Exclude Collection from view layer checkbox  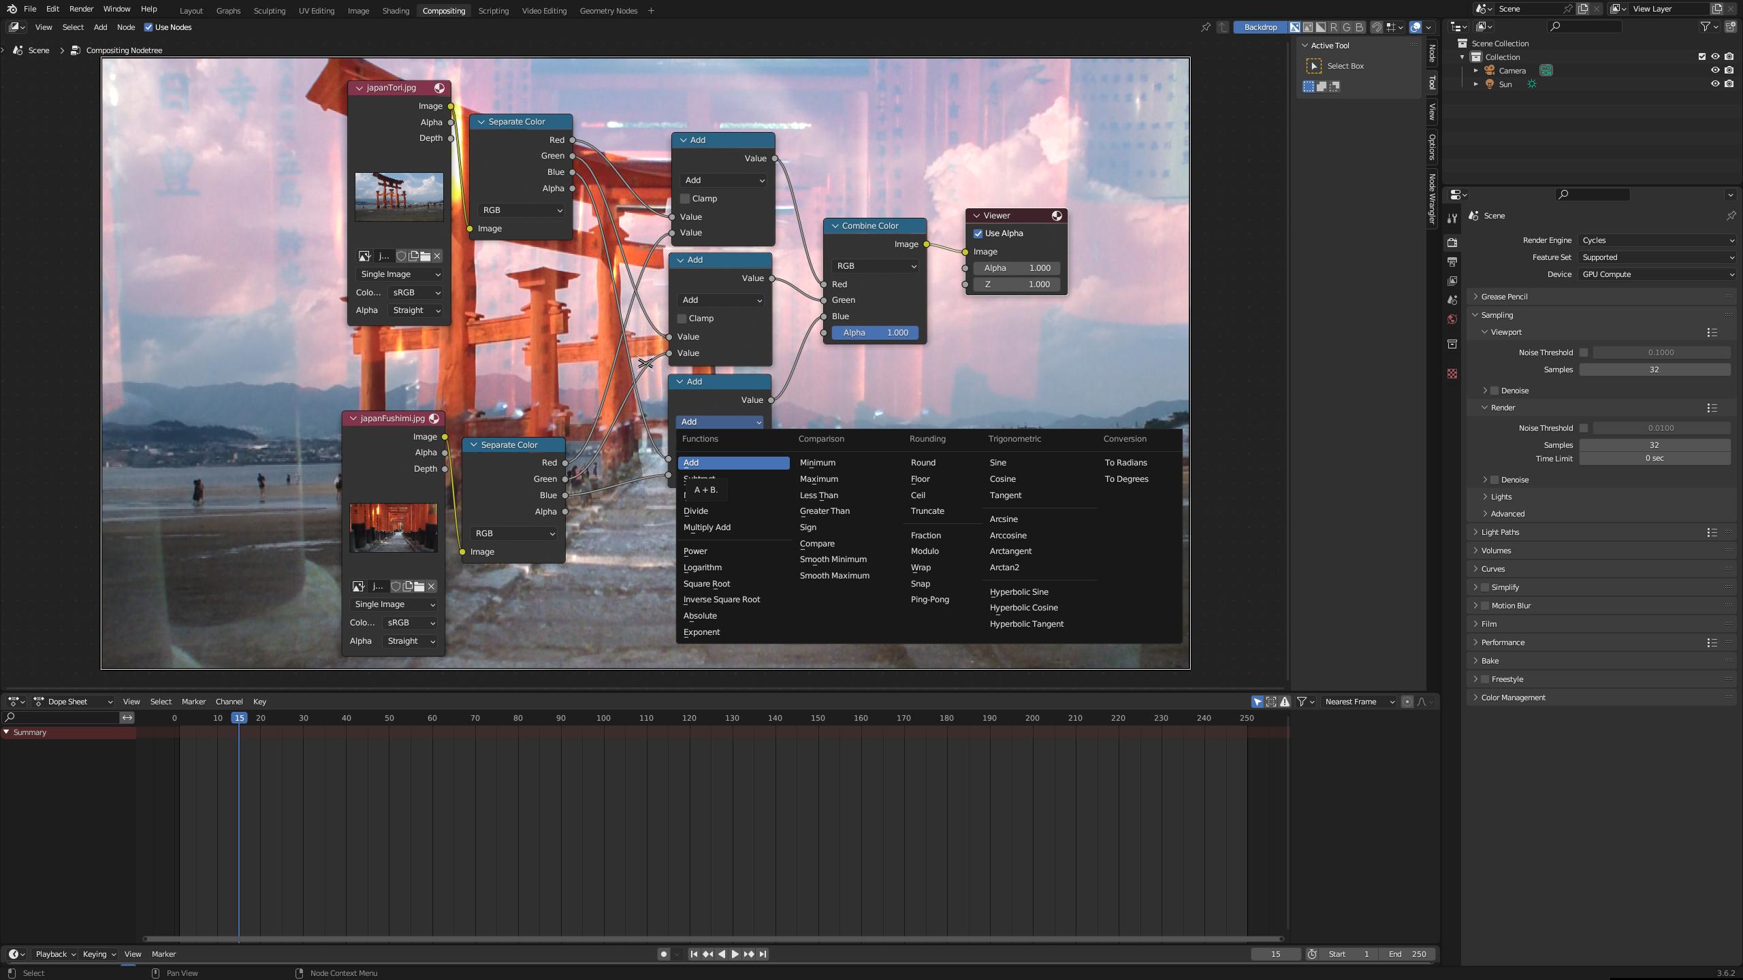pyautogui.click(x=1702, y=56)
